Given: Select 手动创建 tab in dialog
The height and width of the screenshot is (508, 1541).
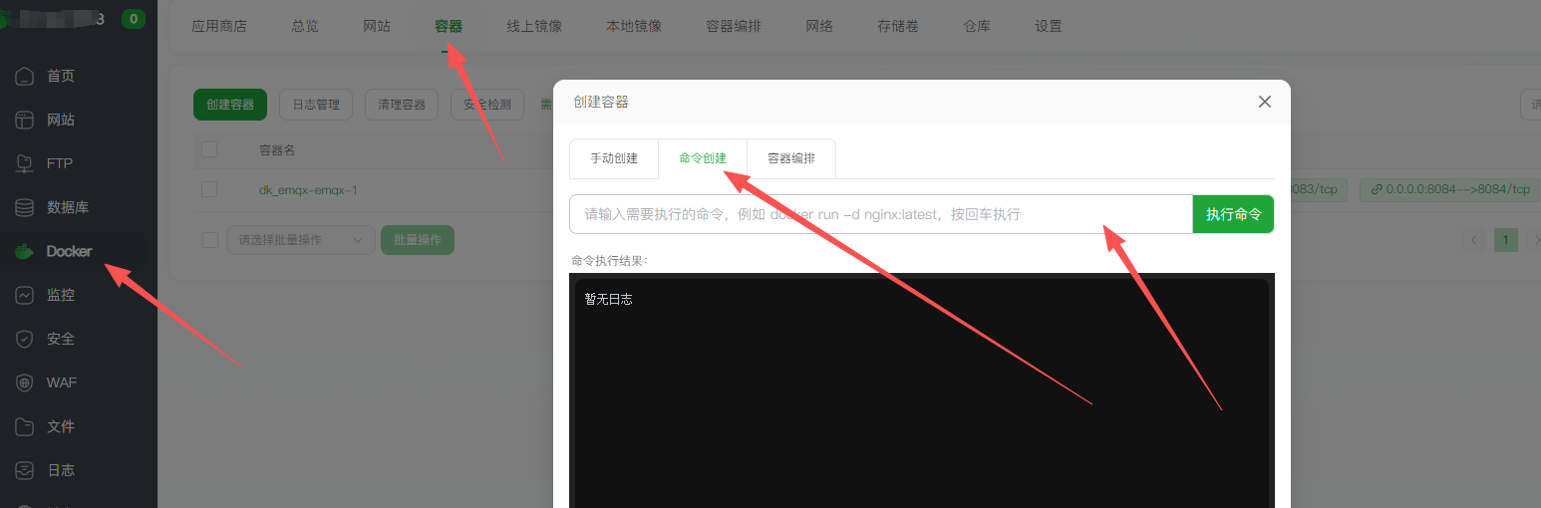Looking at the screenshot, I should tap(614, 158).
